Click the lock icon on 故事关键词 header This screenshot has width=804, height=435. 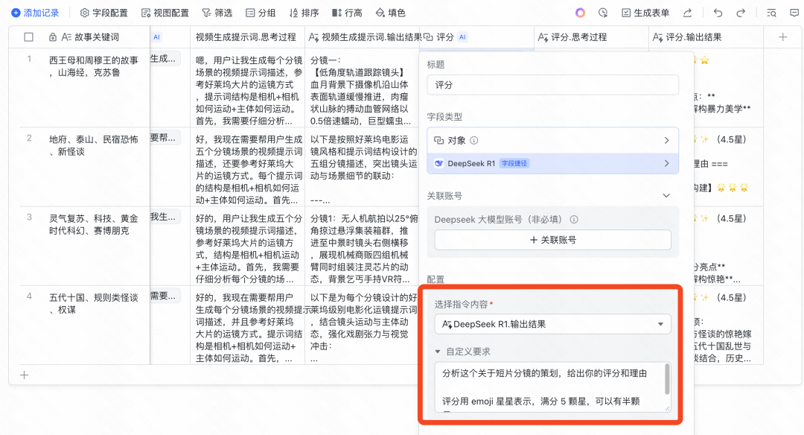(53, 37)
